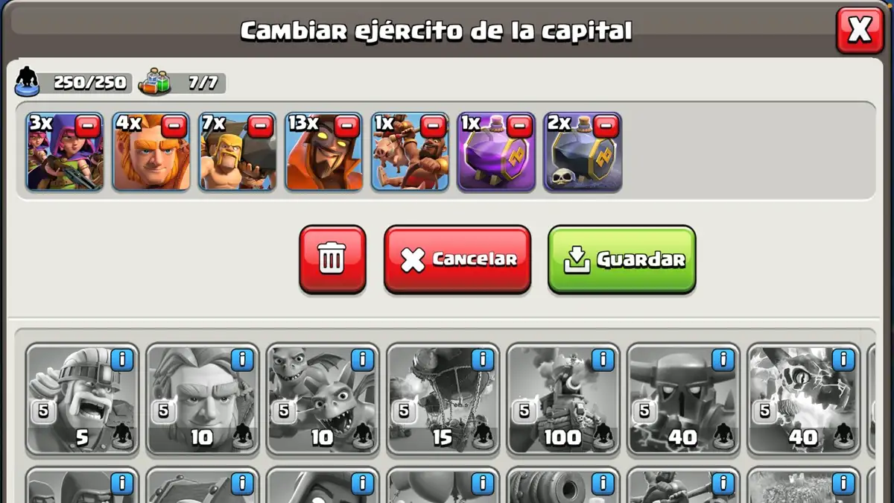Click the Cancelar button
Viewport: 894px width, 503px height.
point(457,259)
